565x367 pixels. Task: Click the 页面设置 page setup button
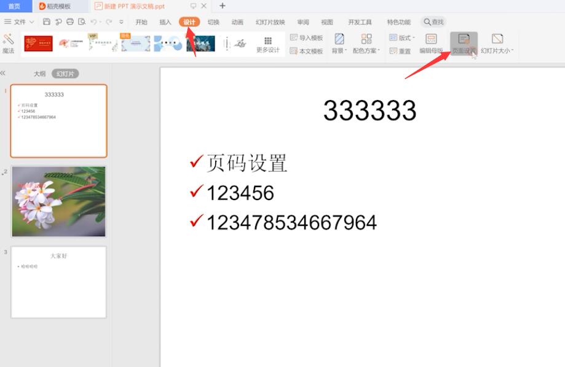click(464, 44)
